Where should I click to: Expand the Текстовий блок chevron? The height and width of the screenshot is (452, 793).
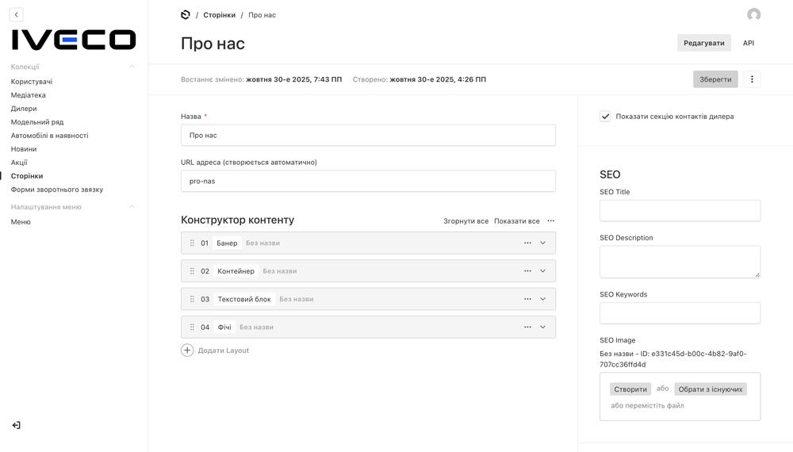coord(543,299)
